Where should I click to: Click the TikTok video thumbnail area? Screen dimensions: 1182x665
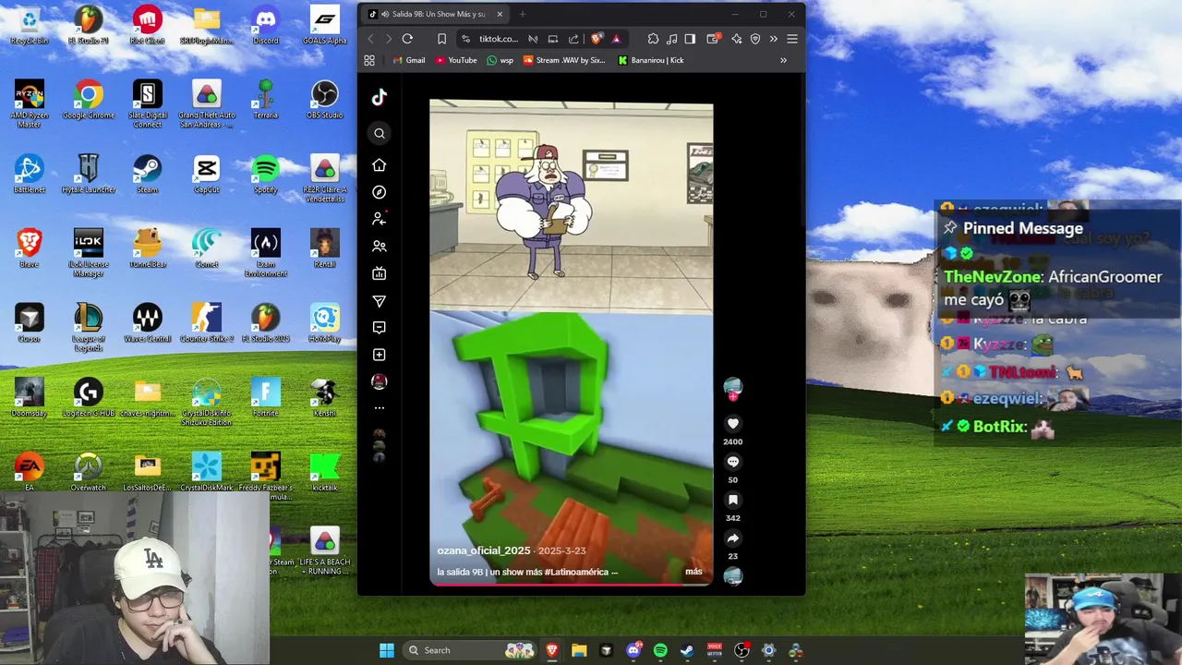click(x=571, y=342)
